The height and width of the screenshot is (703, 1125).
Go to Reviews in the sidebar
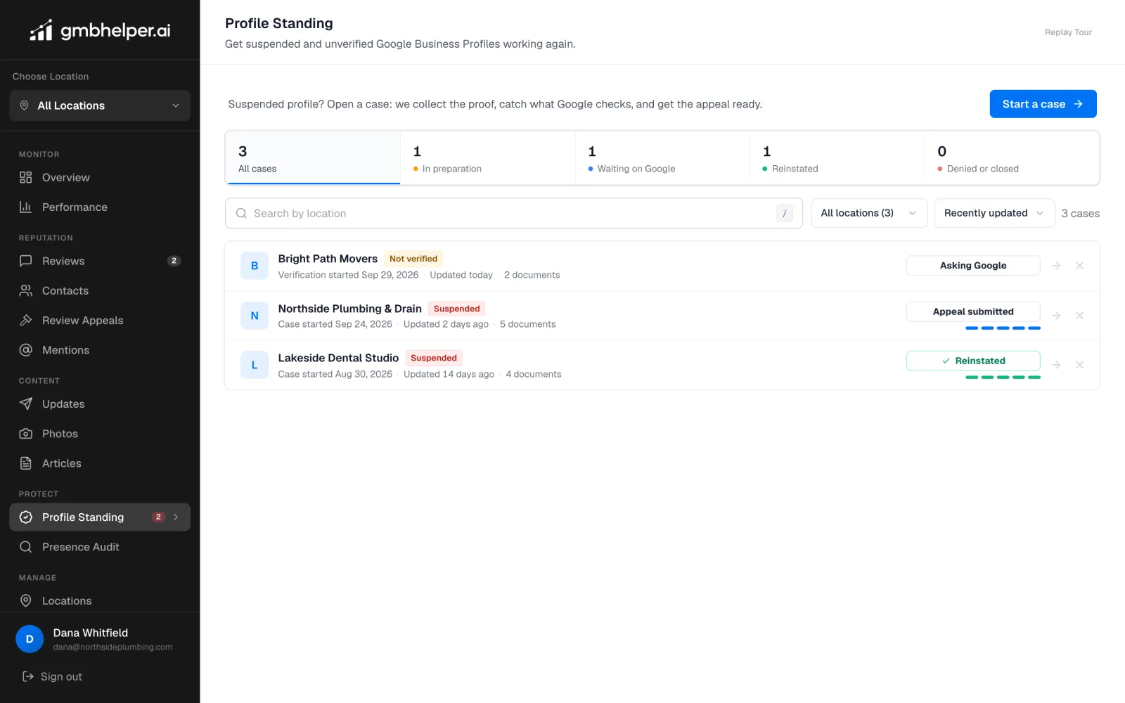tap(100, 261)
